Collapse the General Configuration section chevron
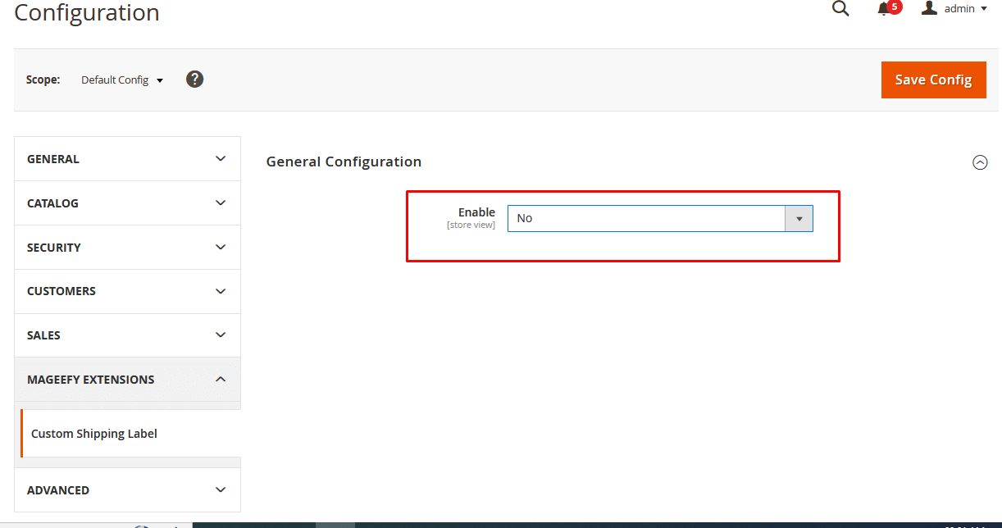Screen dimensions: 1002x528 pyautogui.click(x=980, y=162)
